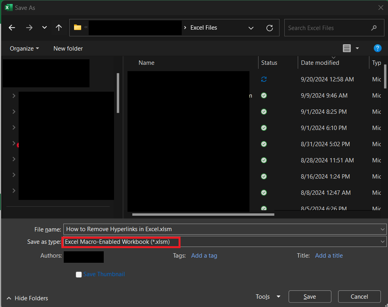Click the syncing status icon at 9/20/2024
This screenshot has width=388, height=307.
264,79
